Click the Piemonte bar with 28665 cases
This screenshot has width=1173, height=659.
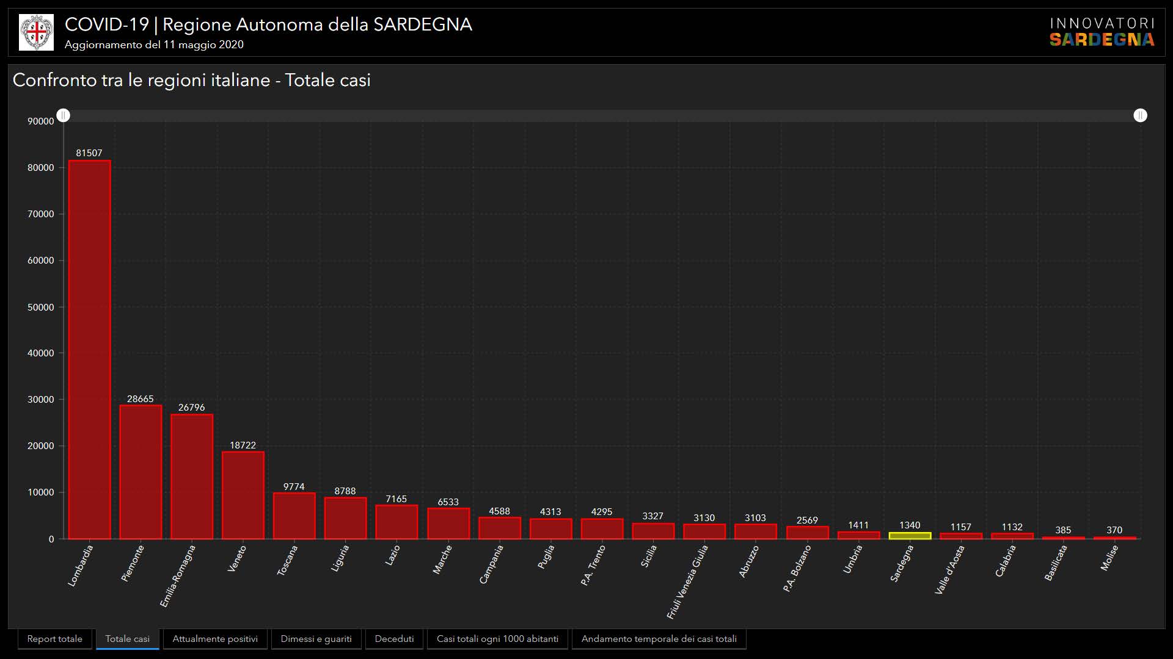tap(141, 472)
